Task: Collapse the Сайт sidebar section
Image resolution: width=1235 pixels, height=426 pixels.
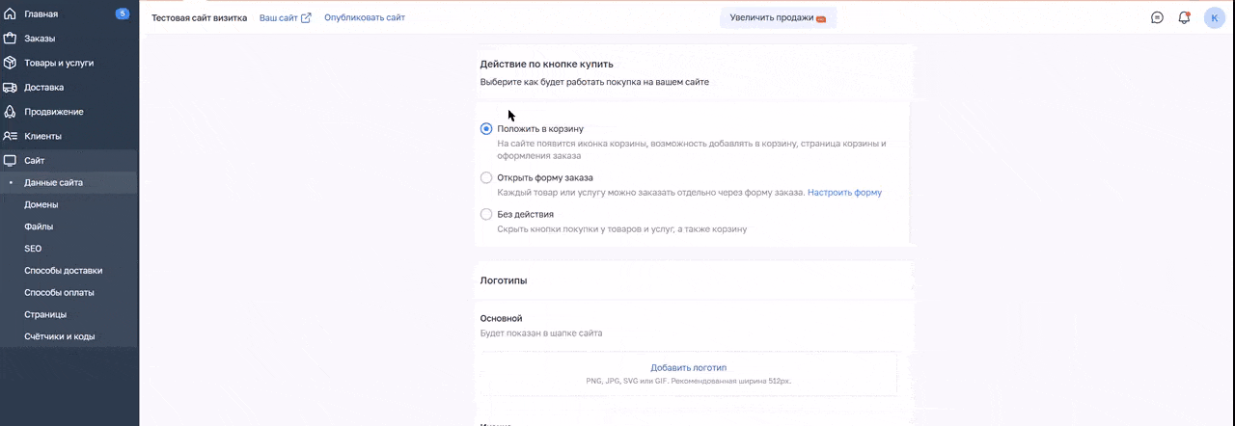Action: (x=35, y=161)
